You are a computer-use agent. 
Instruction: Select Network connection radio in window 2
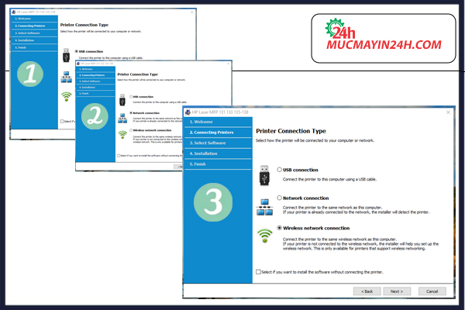131,113
